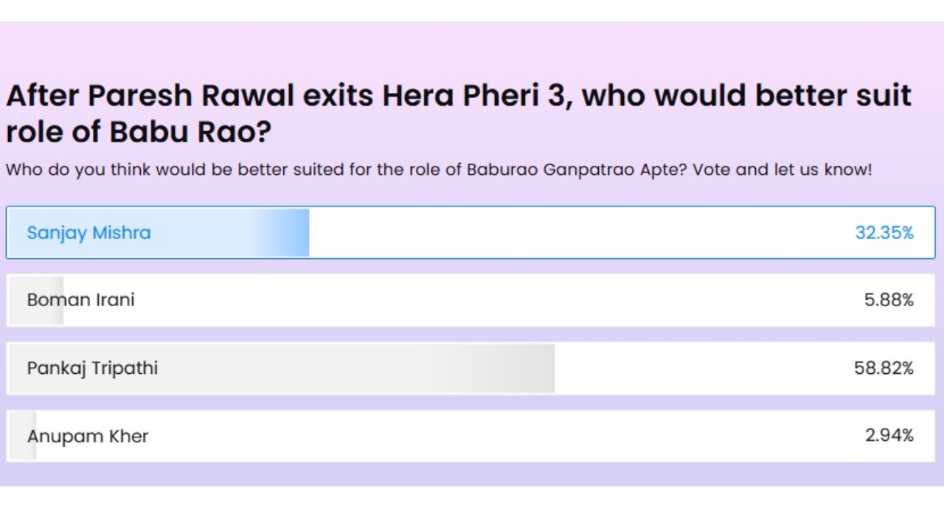This screenshot has height=531, width=944.
Task: Click the unfilled part of the Sanjay Mishra row
Action: click(x=575, y=232)
